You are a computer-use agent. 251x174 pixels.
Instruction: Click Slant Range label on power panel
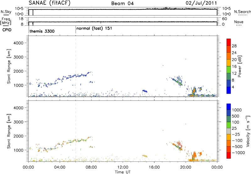click(9, 66)
